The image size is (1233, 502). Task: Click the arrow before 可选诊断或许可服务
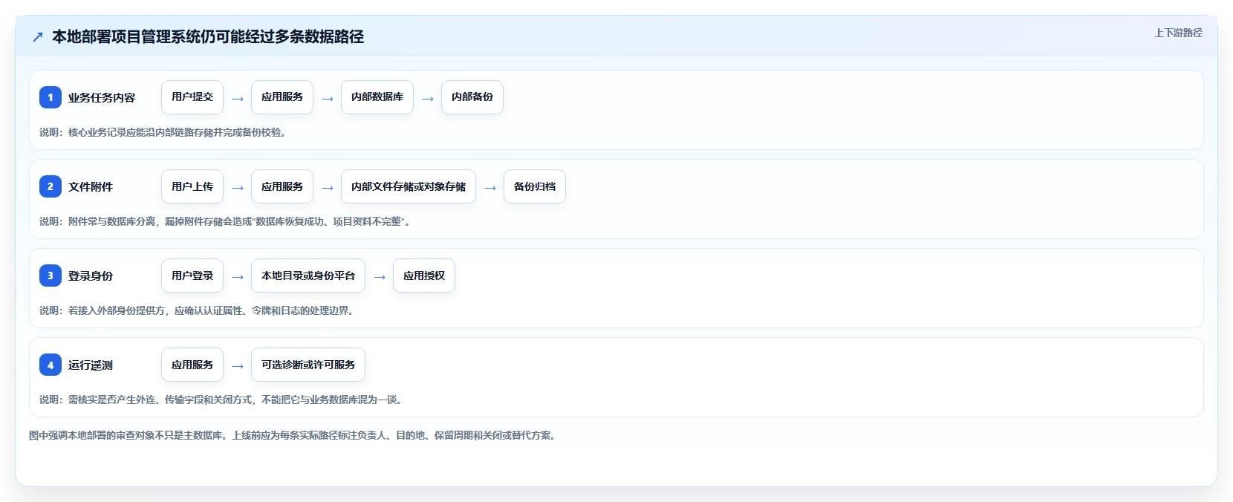coord(238,366)
